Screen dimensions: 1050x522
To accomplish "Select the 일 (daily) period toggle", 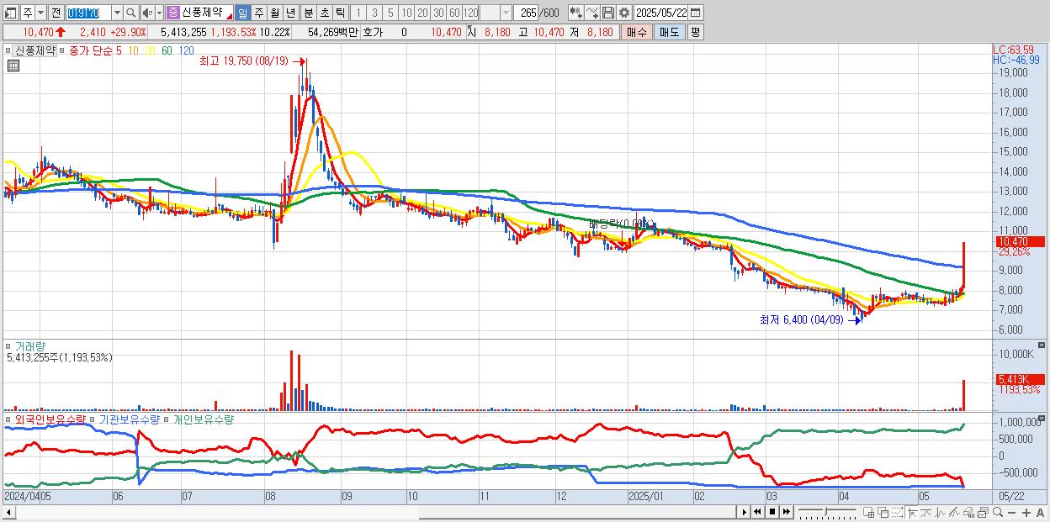I will pos(242,13).
